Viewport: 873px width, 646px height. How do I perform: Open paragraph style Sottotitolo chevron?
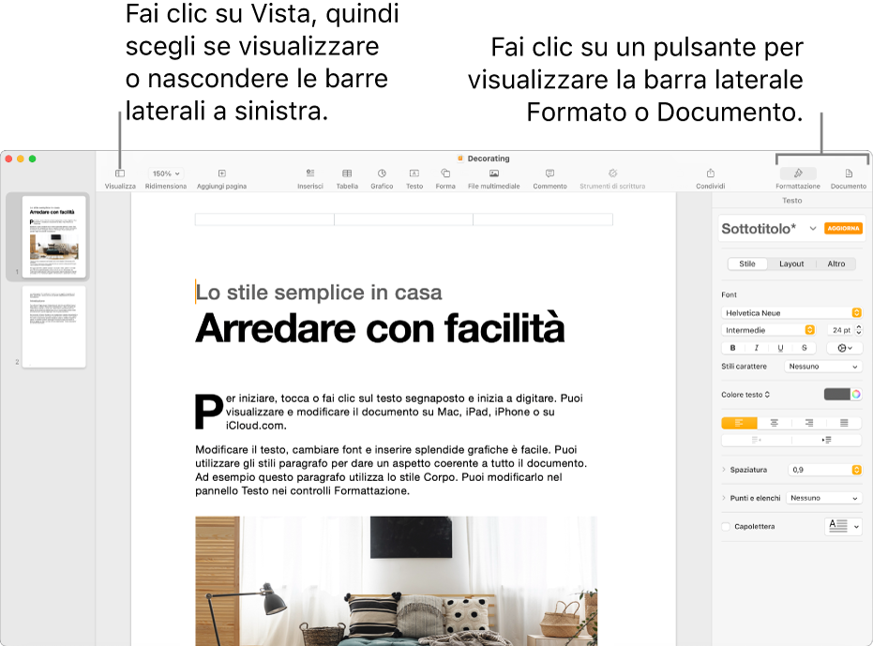[x=813, y=229]
